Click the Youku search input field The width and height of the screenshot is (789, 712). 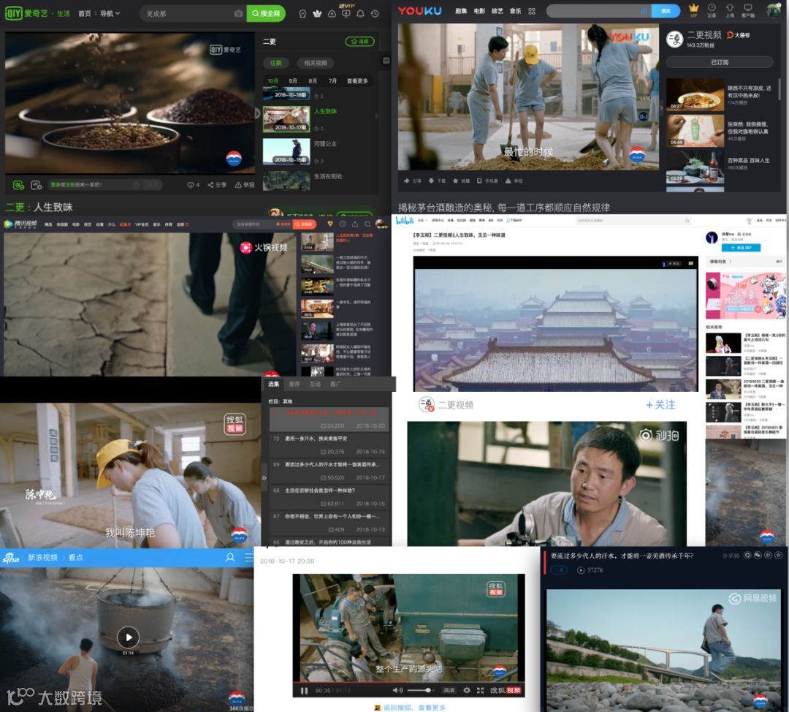pos(599,10)
